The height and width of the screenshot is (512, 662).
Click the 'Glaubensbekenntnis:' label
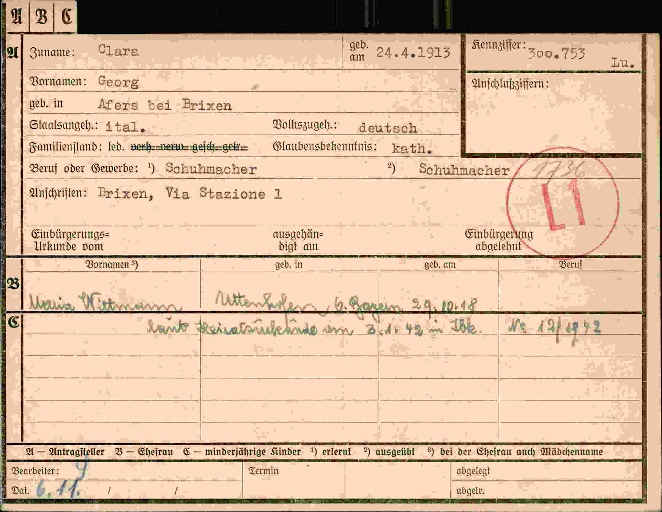(325, 146)
